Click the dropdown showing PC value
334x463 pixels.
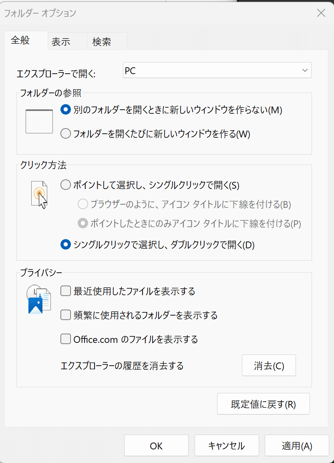(217, 70)
